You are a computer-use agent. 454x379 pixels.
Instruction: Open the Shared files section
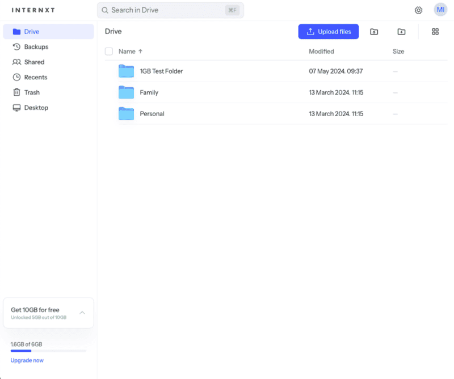point(33,62)
